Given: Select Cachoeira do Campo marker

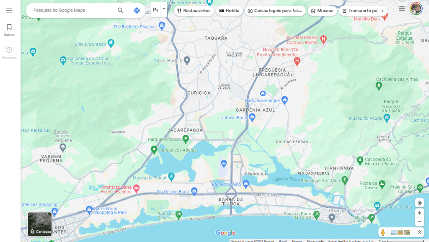Looking at the screenshot, I should [63, 60].
